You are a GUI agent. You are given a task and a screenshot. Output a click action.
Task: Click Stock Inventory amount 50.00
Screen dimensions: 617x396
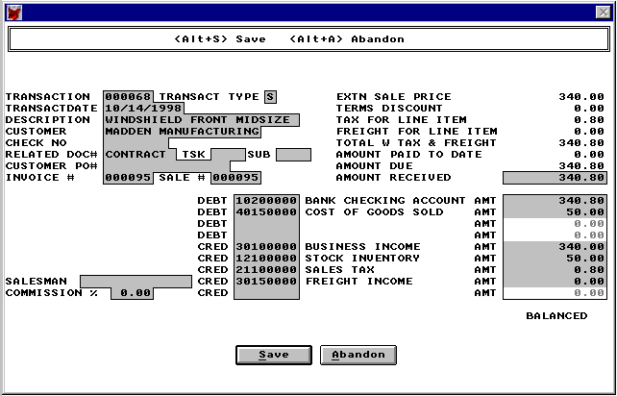pyautogui.click(x=555, y=259)
